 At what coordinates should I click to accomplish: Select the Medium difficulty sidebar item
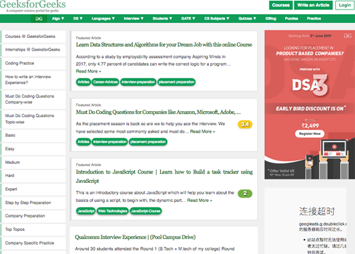point(33,163)
